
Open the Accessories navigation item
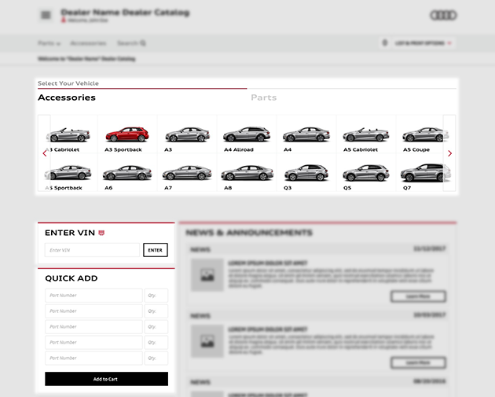pyautogui.click(x=88, y=43)
